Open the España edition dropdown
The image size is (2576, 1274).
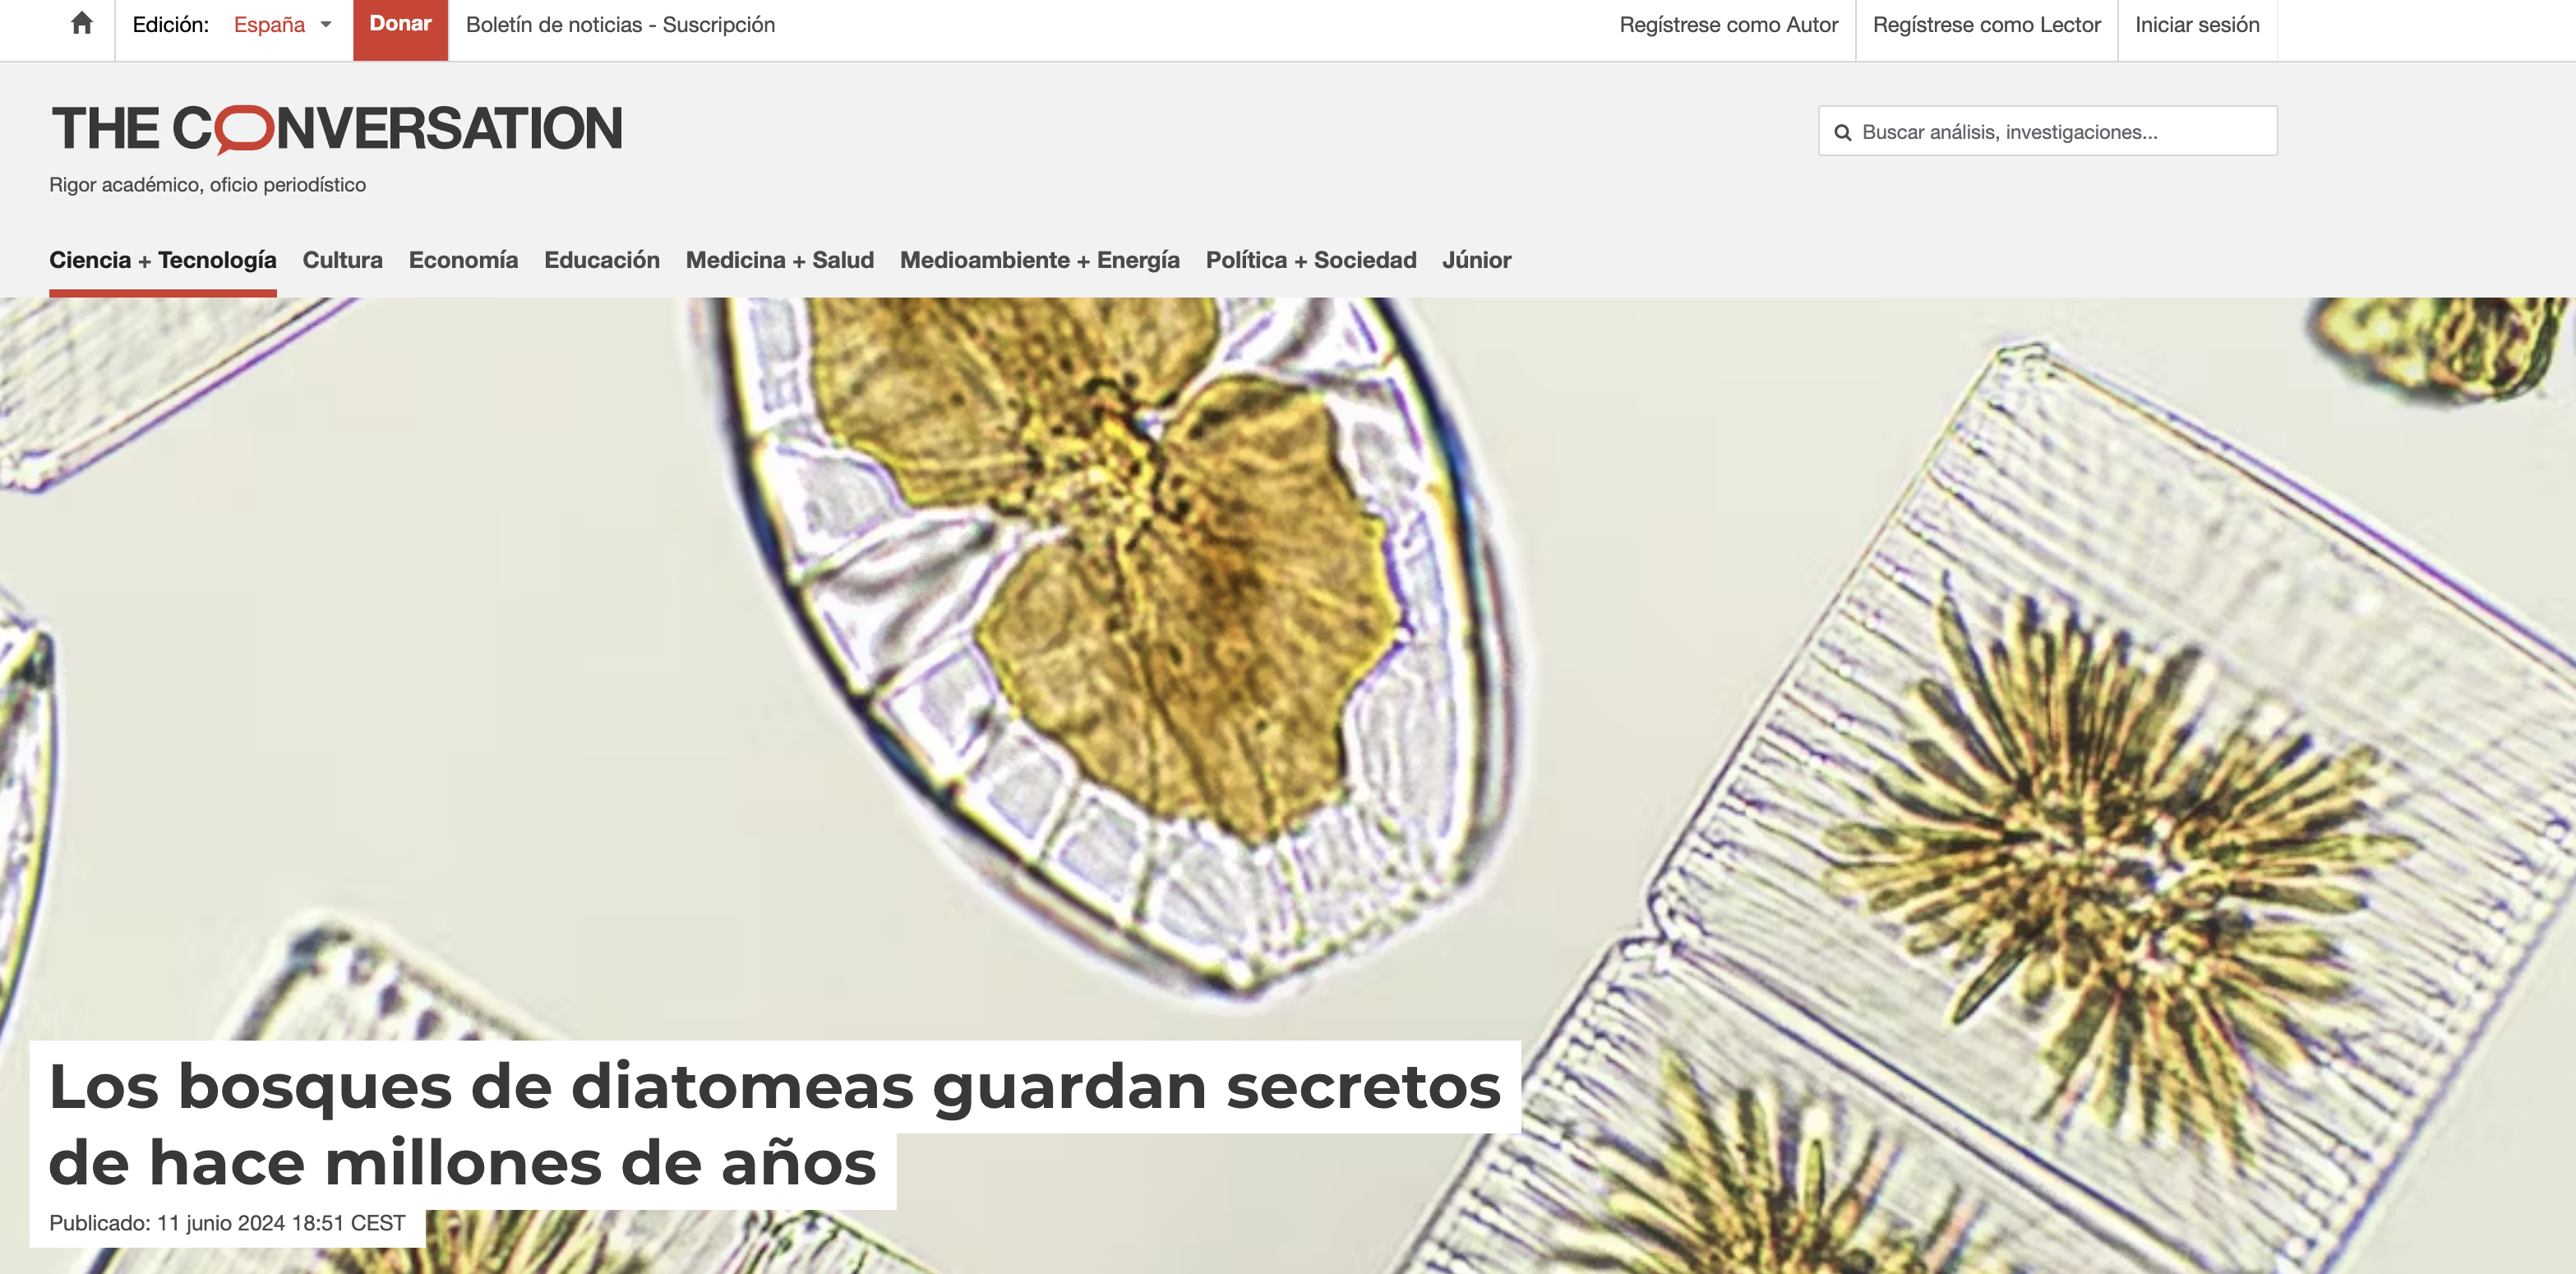[282, 25]
